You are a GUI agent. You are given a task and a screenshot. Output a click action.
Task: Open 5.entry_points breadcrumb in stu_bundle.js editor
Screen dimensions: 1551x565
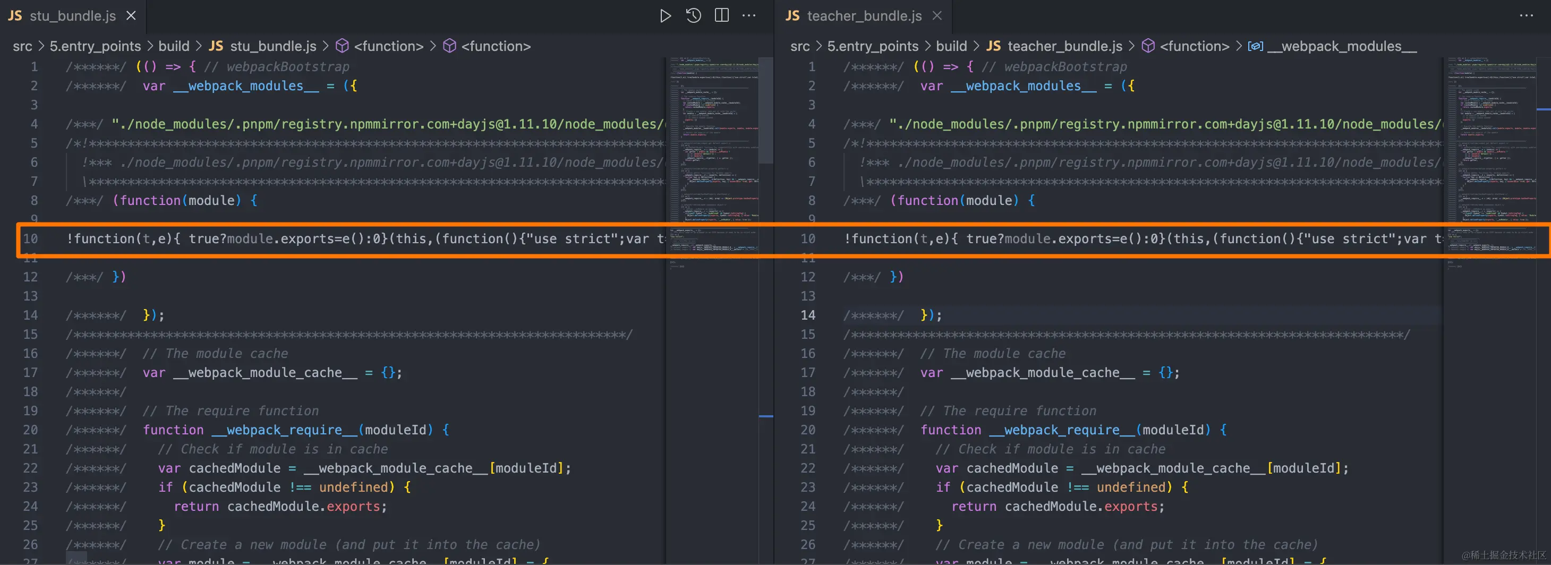click(x=95, y=46)
